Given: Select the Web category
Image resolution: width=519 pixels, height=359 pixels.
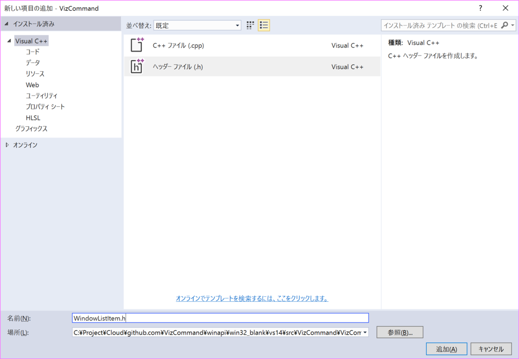Looking at the screenshot, I should (32, 84).
